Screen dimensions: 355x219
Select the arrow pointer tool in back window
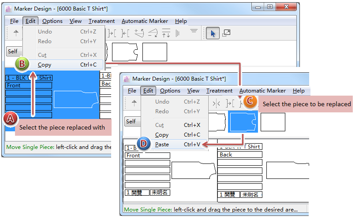tap(213, 33)
